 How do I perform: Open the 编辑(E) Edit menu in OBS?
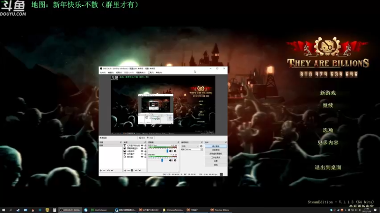(x=111, y=72)
